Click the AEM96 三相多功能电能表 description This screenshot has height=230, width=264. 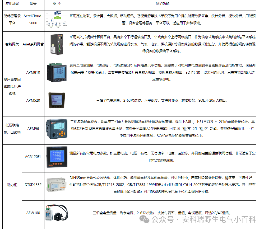tap(163, 129)
